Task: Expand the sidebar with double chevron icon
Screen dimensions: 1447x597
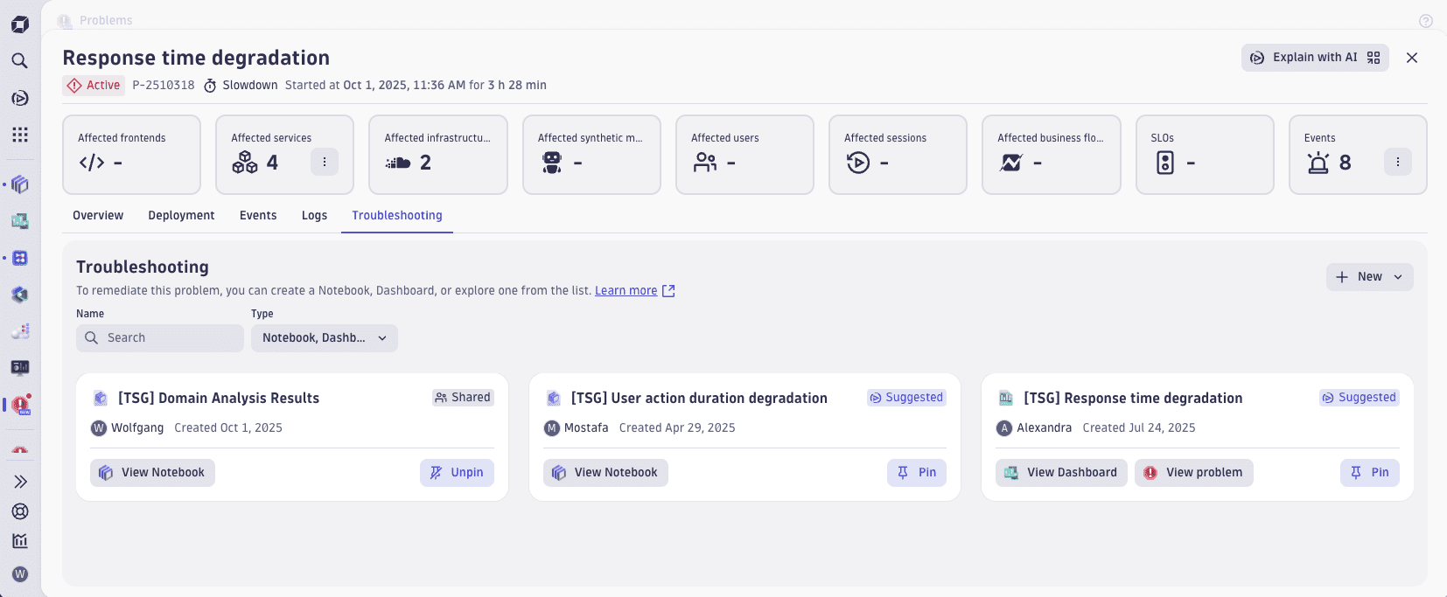Action: pos(20,482)
